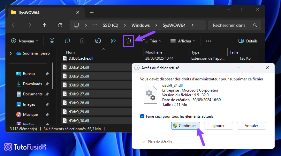281x156 pixels.
Task: Open the three-dots more options menu
Action: coord(209,41)
